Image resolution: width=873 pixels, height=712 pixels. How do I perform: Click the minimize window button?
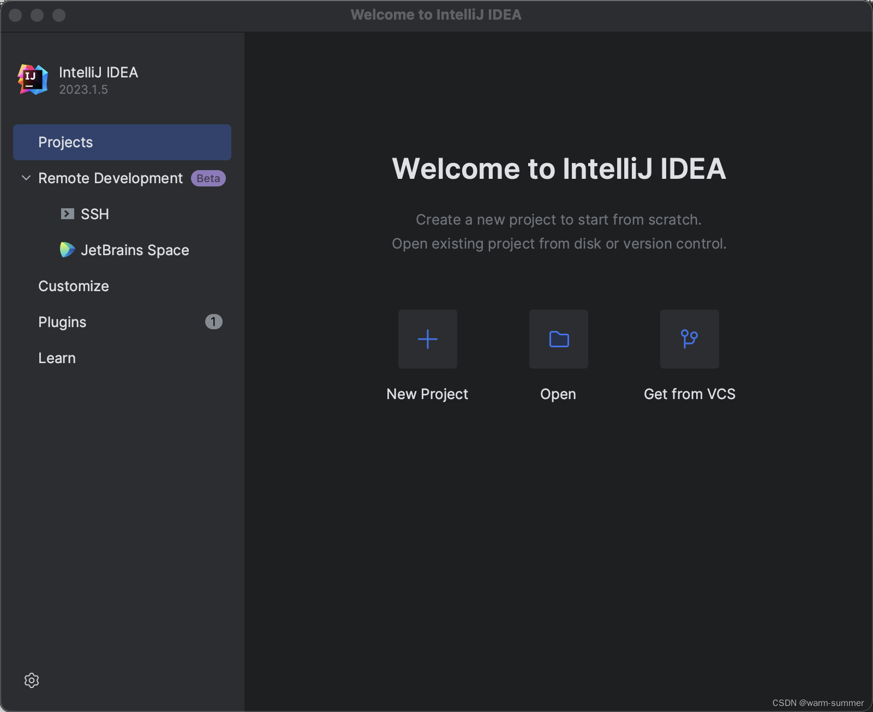point(37,15)
